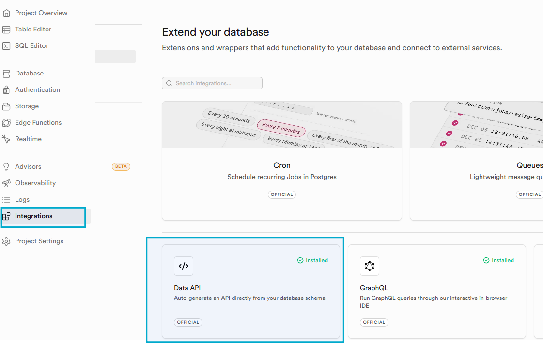
Task: Open the Advisors section
Action: [x=27, y=166]
